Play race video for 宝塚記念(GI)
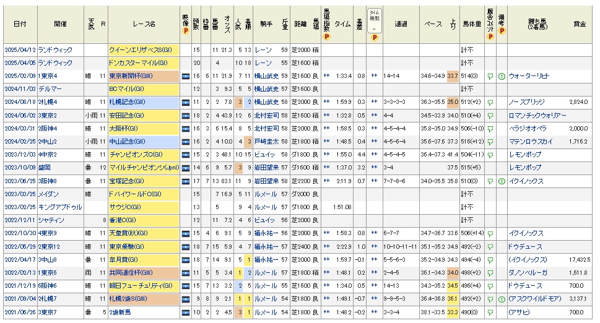This screenshot has height=323, width=600. tap(186, 181)
